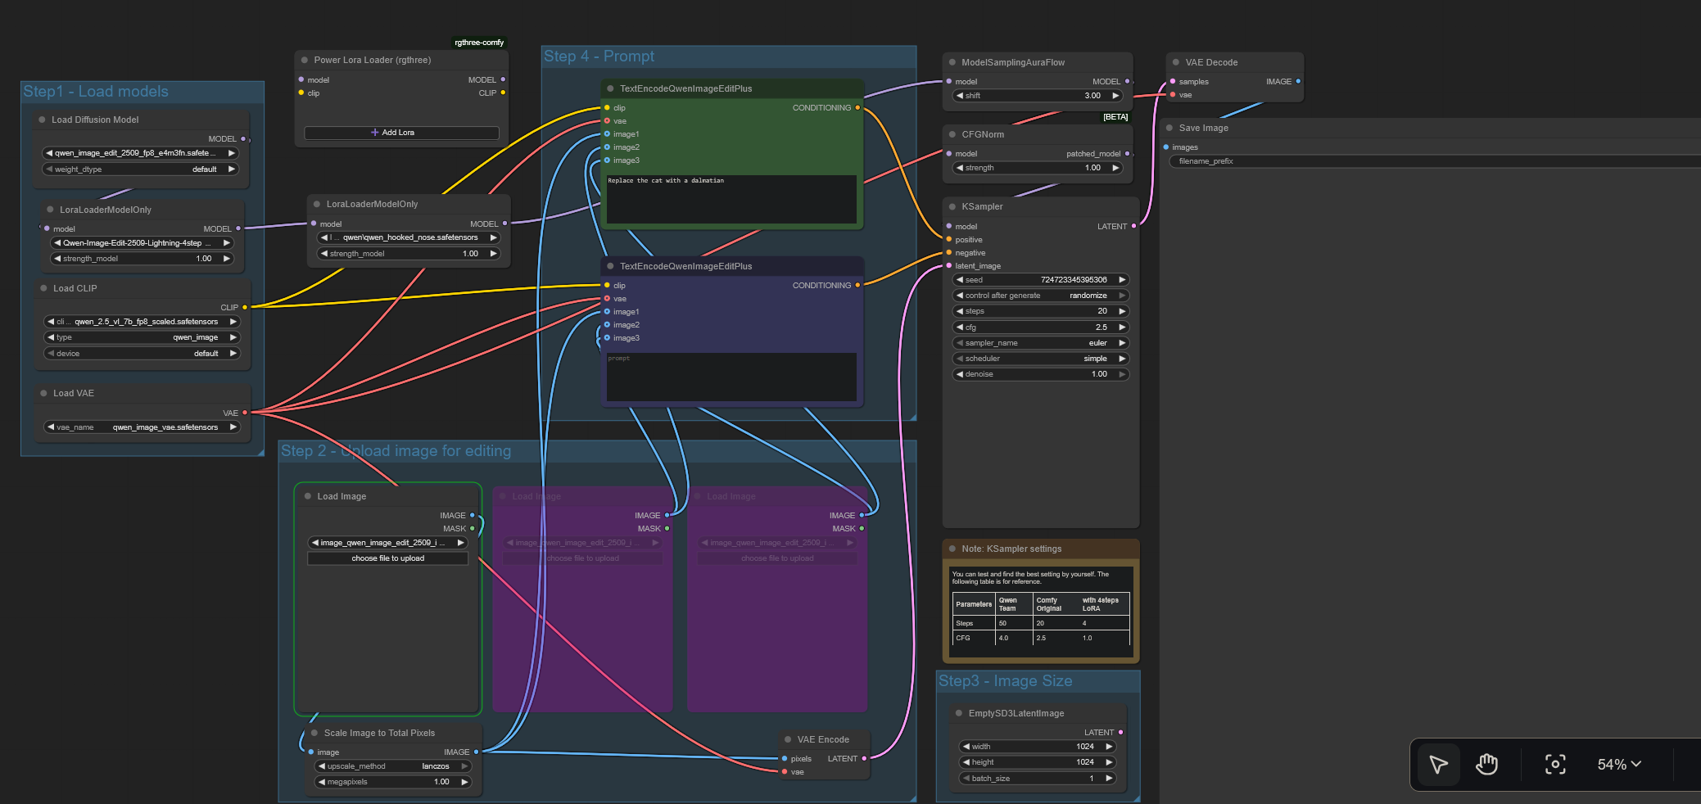Image resolution: width=1701 pixels, height=804 pixels.
Task: Open the sampler_name euler combo
Action: pyautogui.click(x=1040, y=343)
